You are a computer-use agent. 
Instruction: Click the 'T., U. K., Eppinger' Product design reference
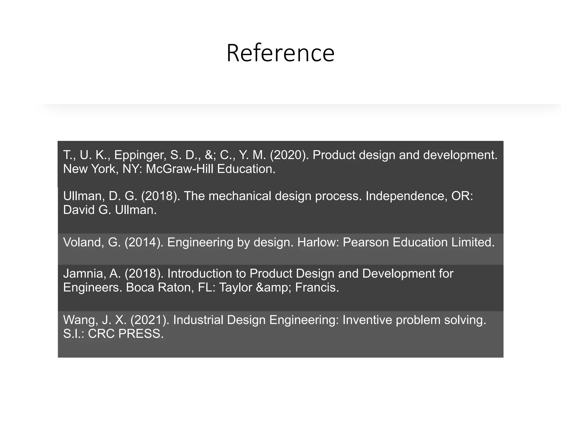280,164
